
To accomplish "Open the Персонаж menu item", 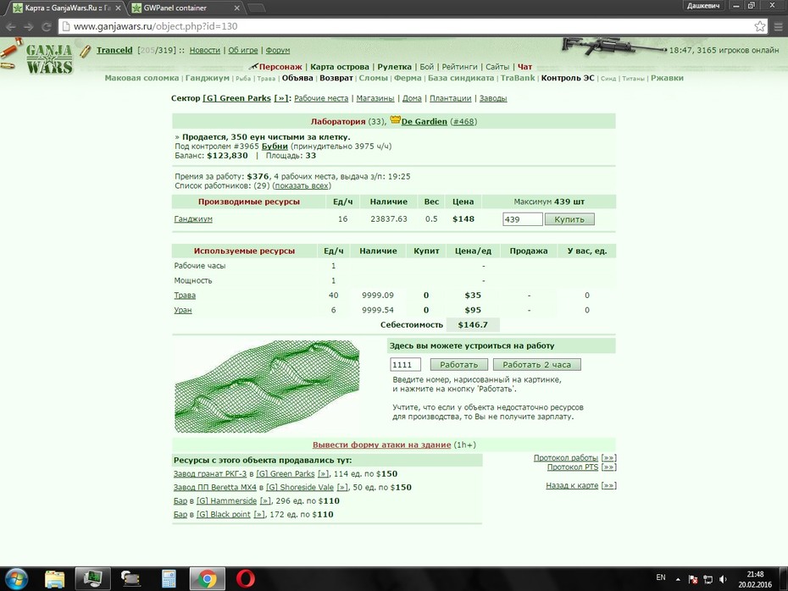I will (280, 67).
